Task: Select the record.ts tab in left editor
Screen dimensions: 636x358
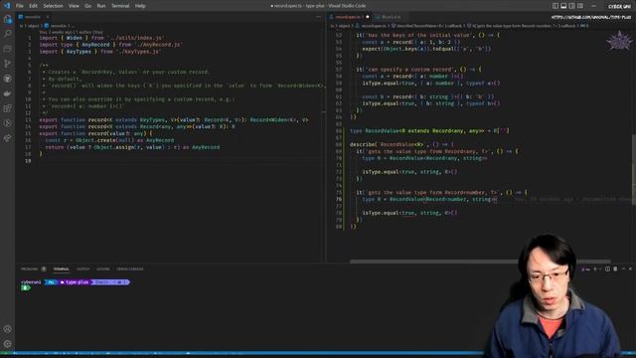Action: [33, 17]
